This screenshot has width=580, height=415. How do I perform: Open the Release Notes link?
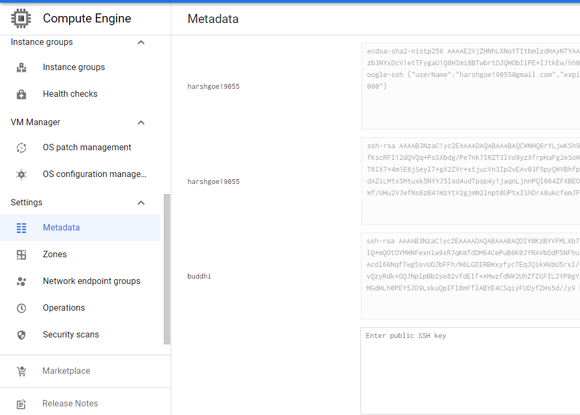pos(70,404)
